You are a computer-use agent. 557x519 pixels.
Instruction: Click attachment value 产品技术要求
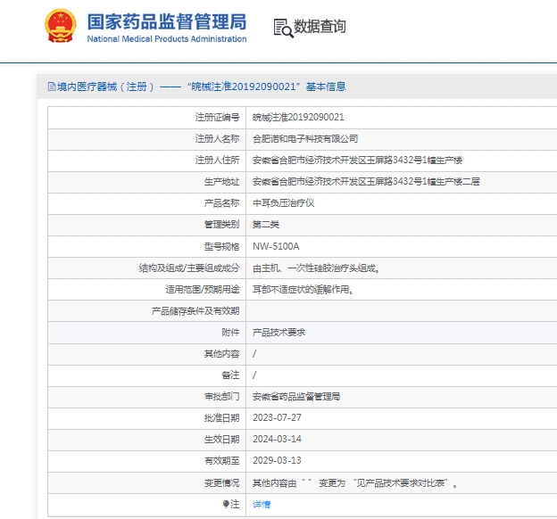tap(278, 333)
